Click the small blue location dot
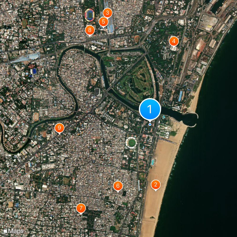The image size is (237, 237). pos(150,124)
